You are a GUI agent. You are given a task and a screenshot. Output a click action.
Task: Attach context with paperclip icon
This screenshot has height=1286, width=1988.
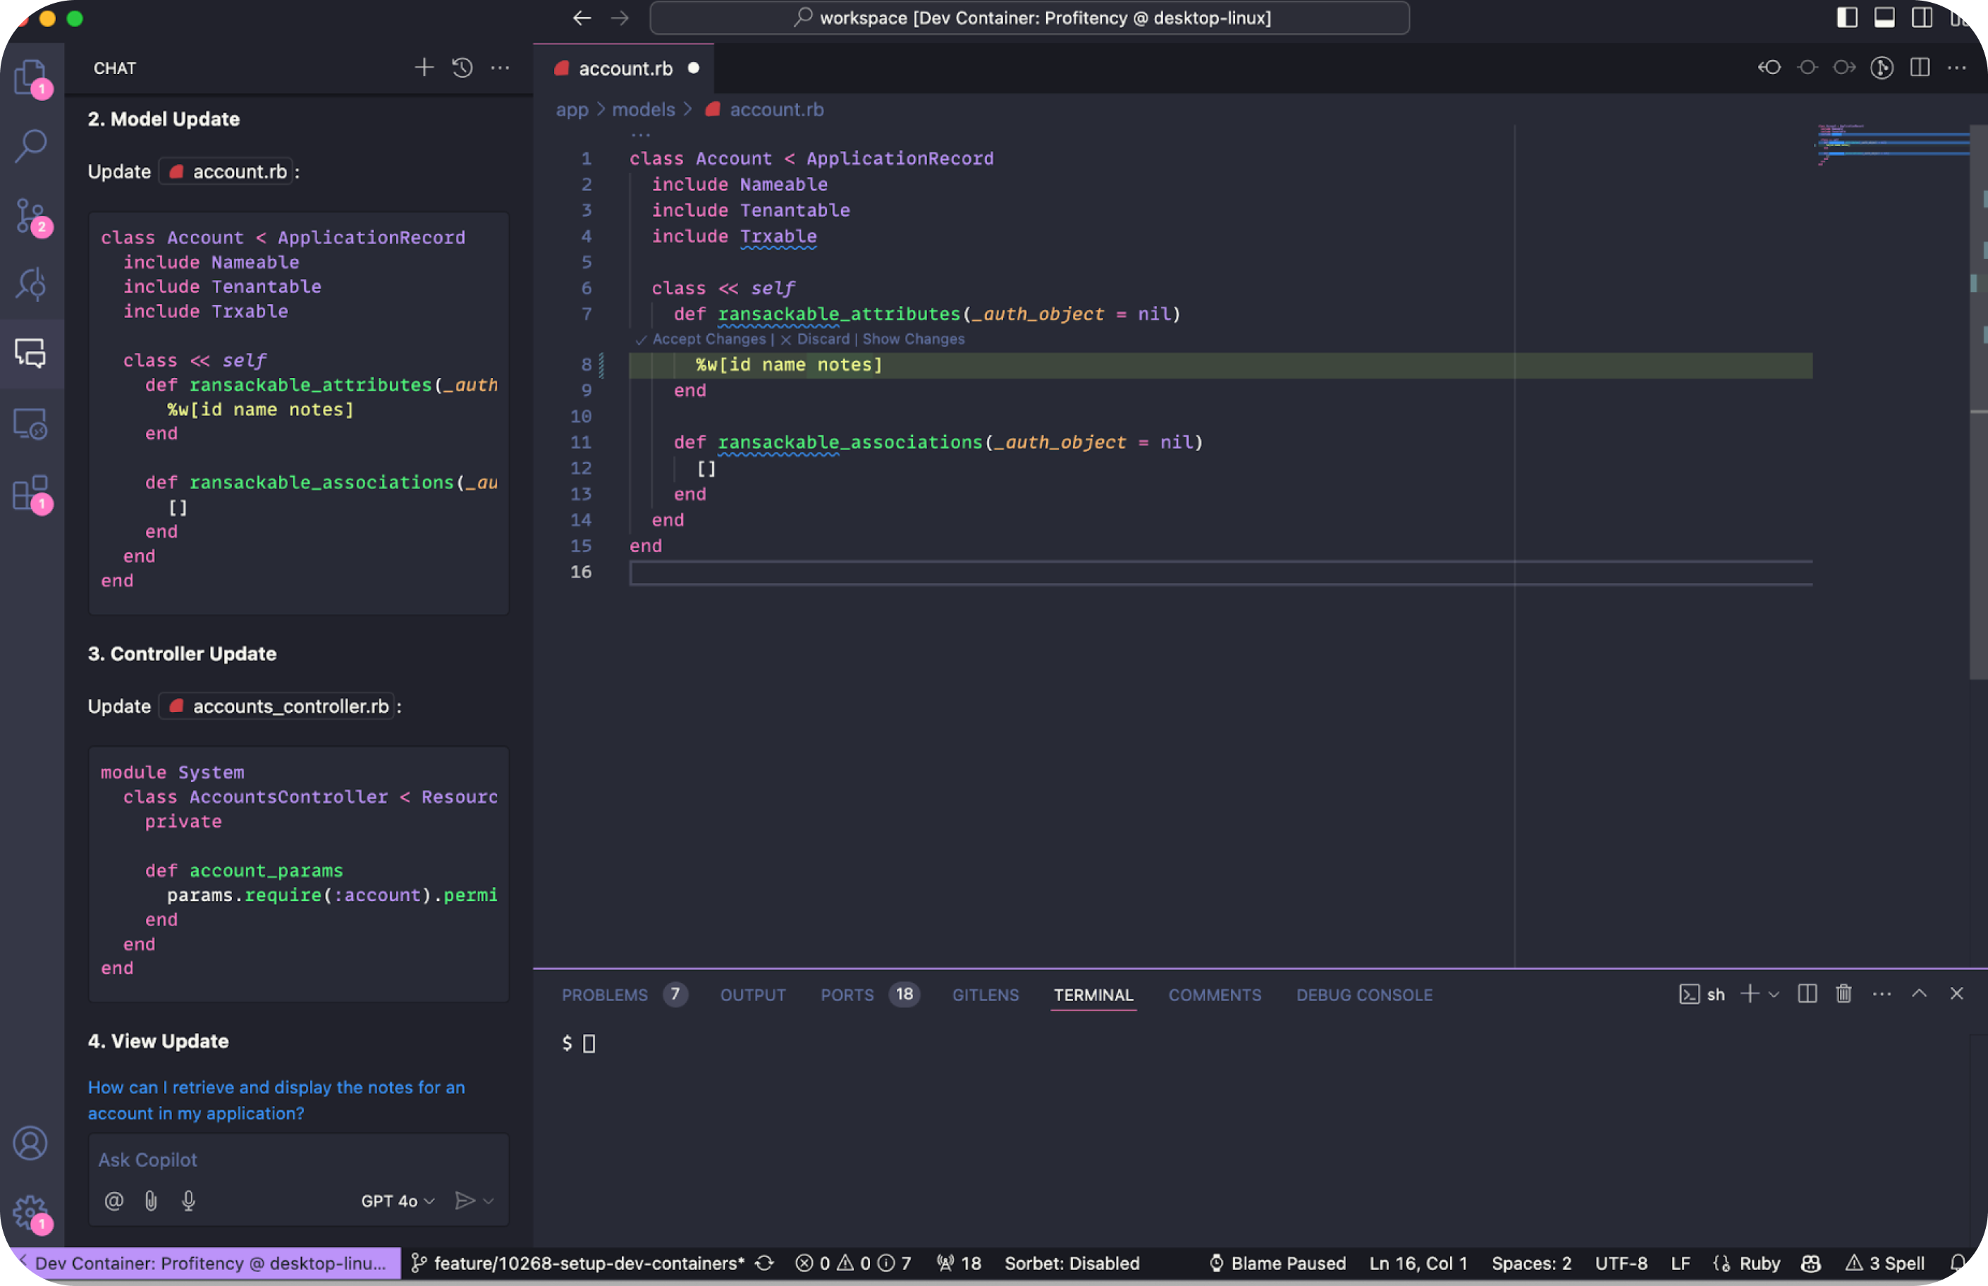click(151, 1200)
